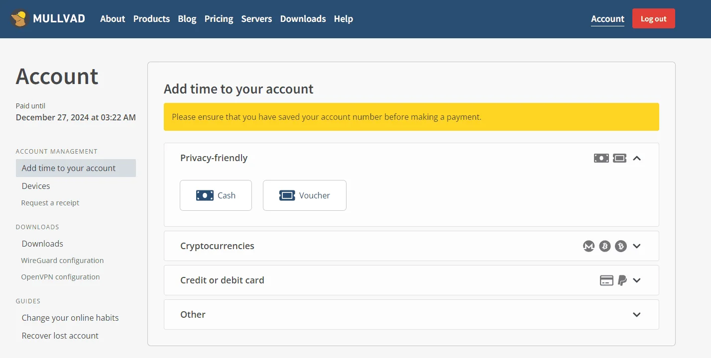Open the Servers page
The image size is (711, 358).
(x=256, y=19)
